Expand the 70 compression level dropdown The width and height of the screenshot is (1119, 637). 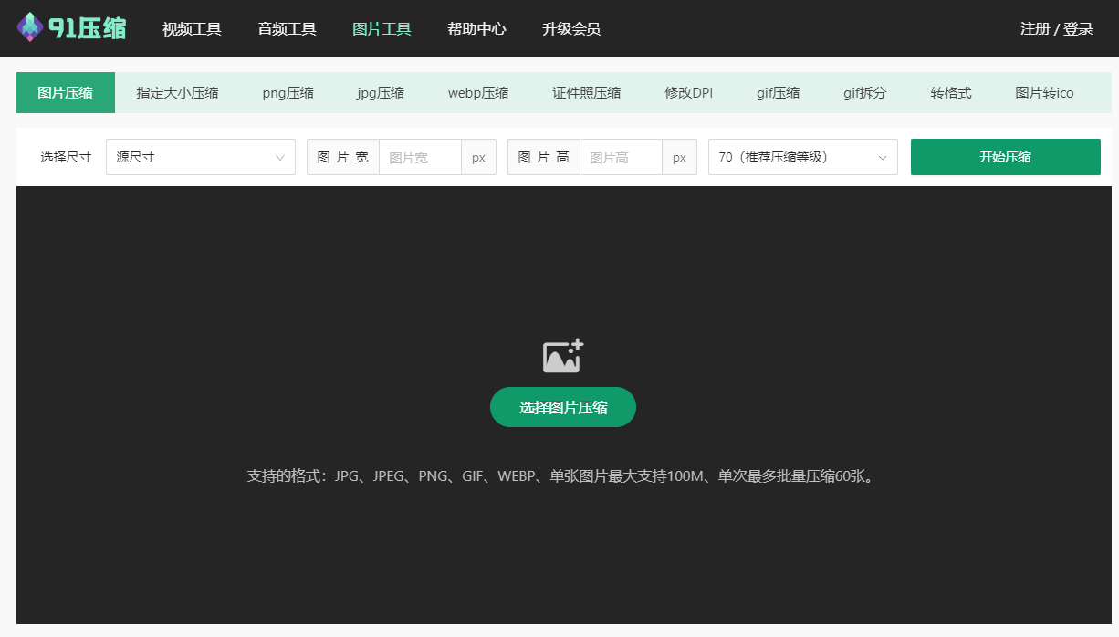coord(802,157)
